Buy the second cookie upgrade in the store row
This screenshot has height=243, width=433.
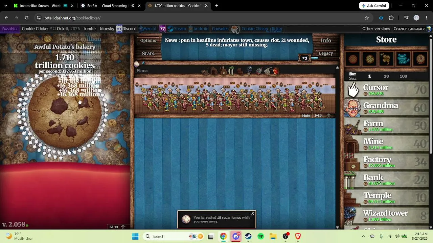370,59
